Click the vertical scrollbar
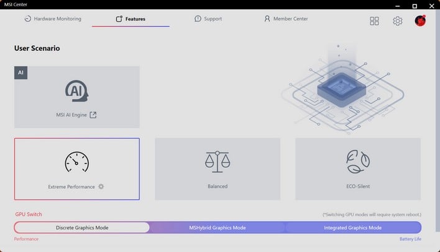440x252 pixels. click(x=438, y=120)
